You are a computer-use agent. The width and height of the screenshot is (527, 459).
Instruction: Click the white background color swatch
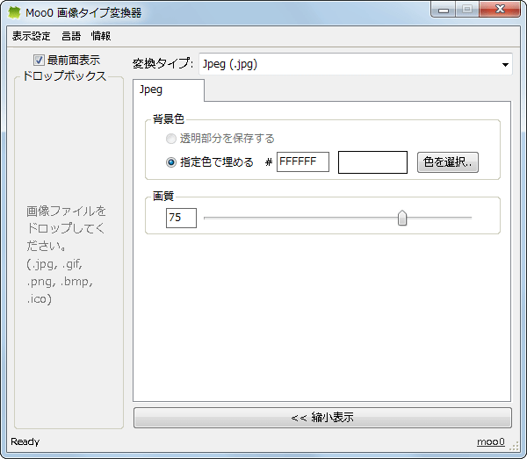click(x=372, y=162)
